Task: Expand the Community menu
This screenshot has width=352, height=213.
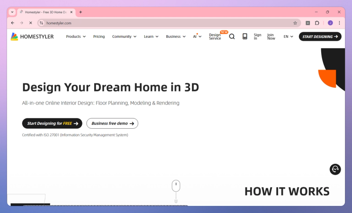Action: (124, 36)
